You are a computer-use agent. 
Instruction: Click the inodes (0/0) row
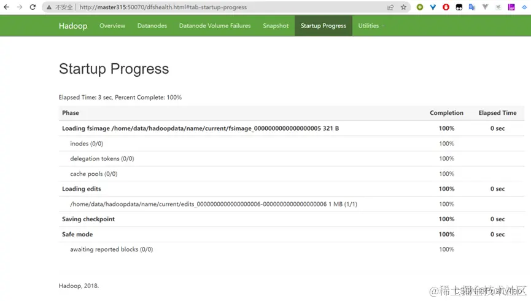click(x=292, y=144)
